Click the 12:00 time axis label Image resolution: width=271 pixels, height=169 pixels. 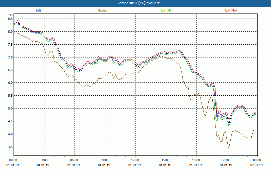tap(135, 160)
